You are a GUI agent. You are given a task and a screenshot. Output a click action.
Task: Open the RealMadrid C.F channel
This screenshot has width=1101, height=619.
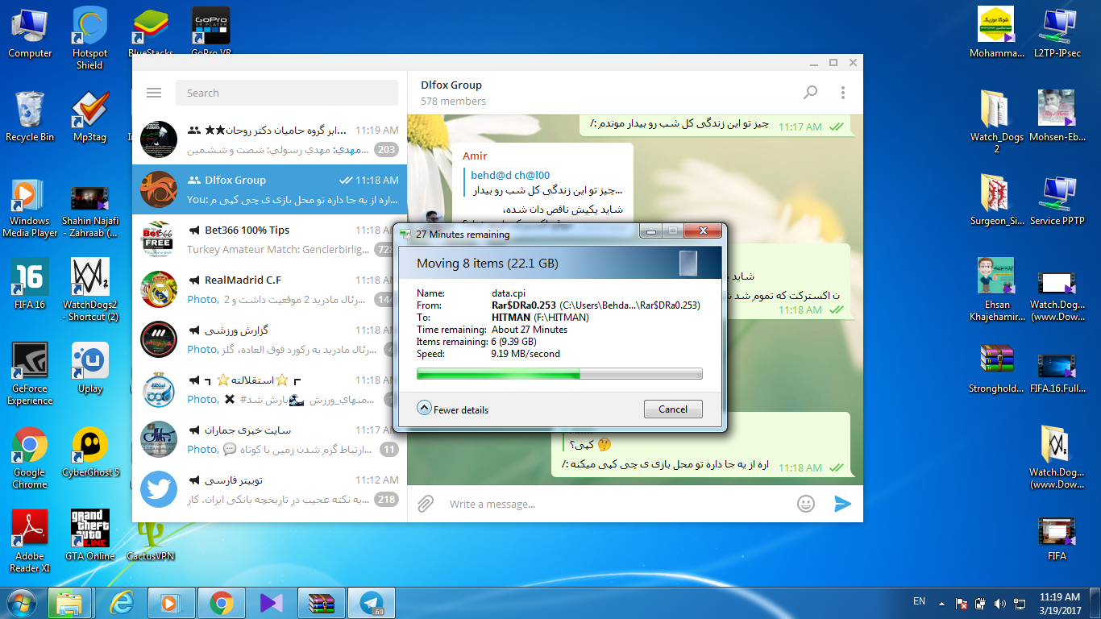pos(270,289)
